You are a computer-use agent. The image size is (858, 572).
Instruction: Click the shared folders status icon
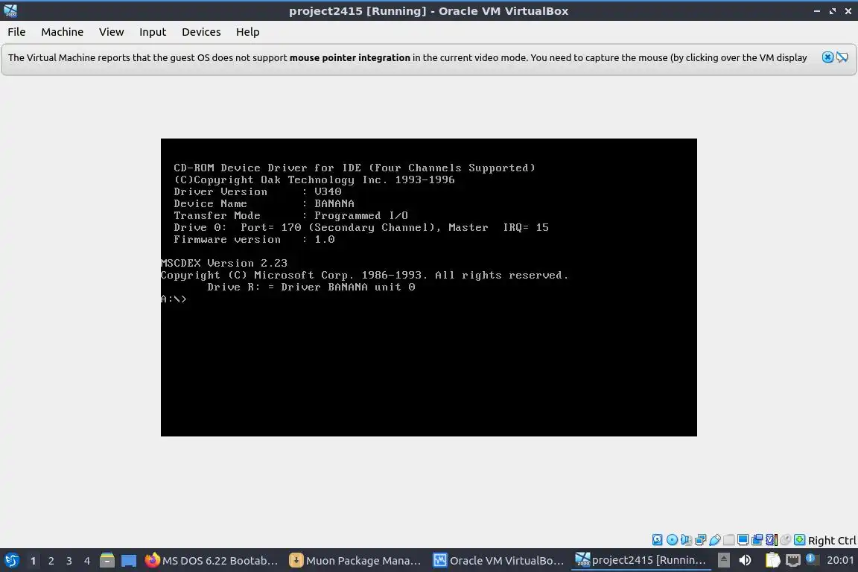pyautogui.click(x=729, y=540)
